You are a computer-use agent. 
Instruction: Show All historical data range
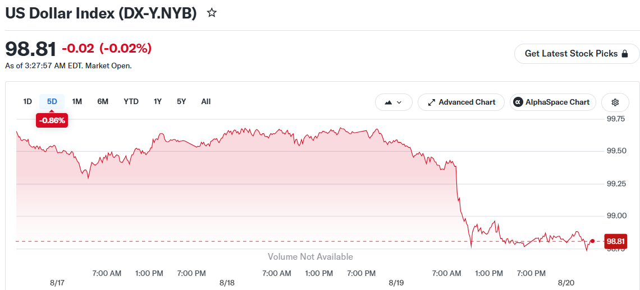[x=205, y=101]
